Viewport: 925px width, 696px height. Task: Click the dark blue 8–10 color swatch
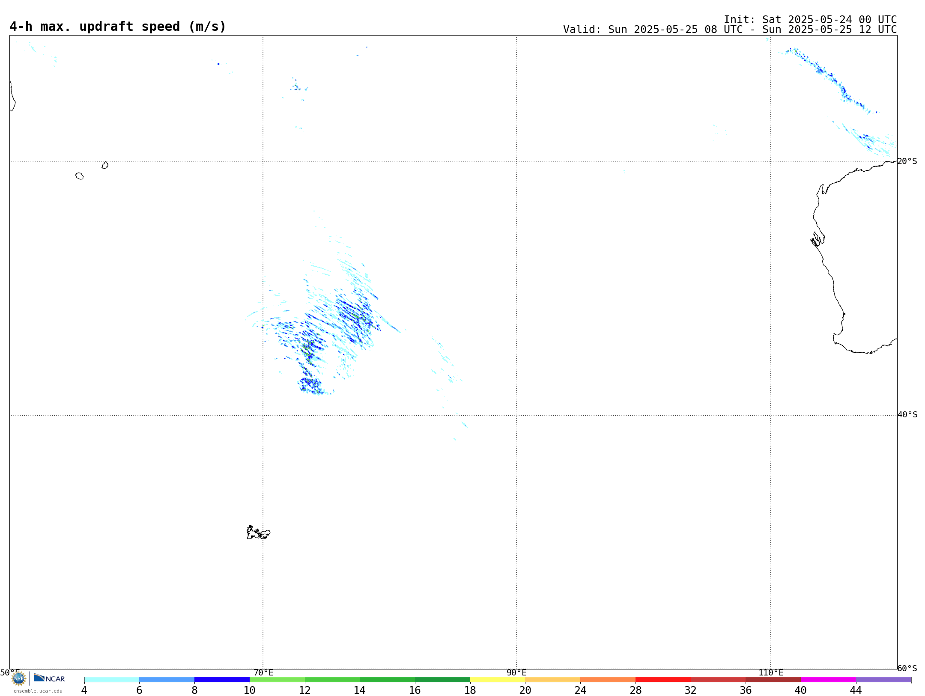pos(222,679)
